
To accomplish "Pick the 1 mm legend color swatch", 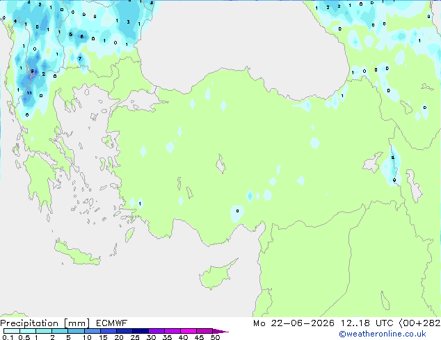I will [44, 331].
